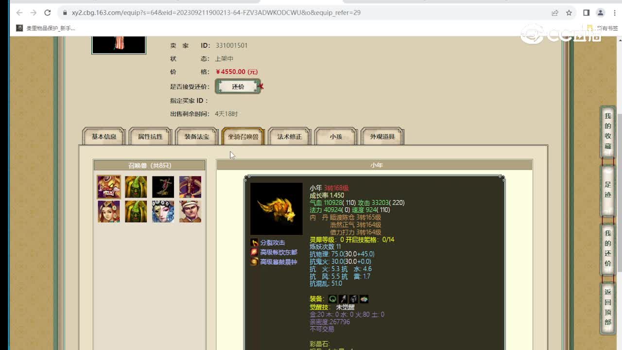Click the status text 上架中

pyautogui.click(x=224, y=59)
